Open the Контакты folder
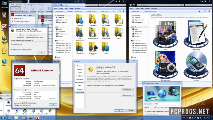This screenshot has width=213, height=120. pos(119,20)
